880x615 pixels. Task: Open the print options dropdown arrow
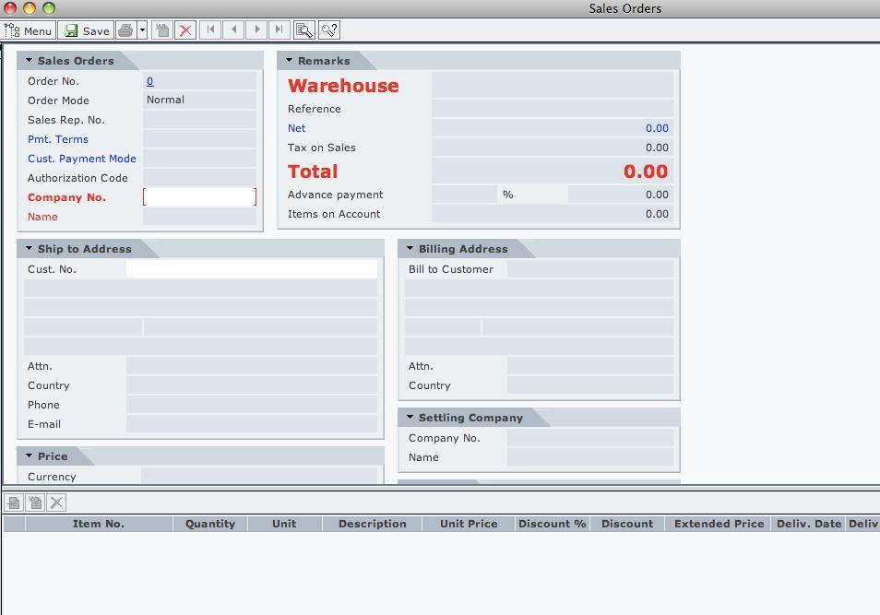[143, 30]
